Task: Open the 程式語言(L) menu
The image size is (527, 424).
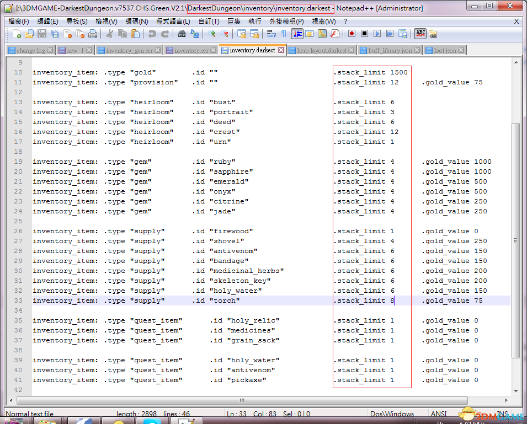Action: tap(173, 22)
